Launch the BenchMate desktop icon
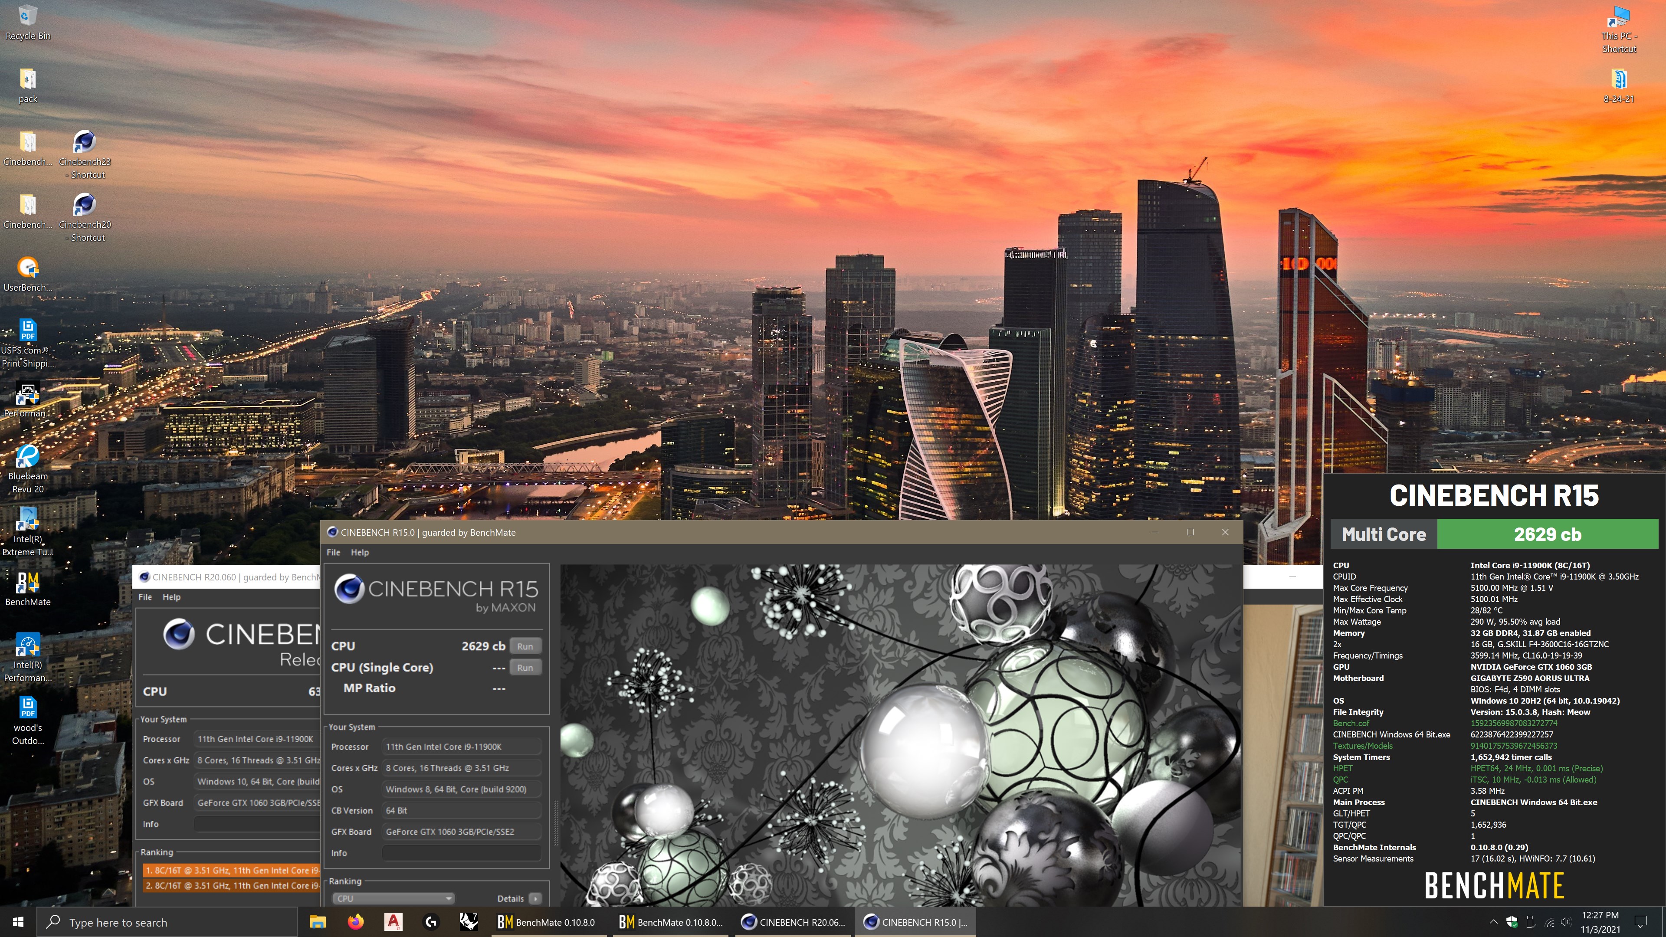 pyautogui.click(x=28, y=589)
